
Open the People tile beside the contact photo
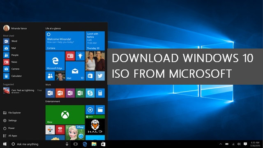(x=50, y=76)
